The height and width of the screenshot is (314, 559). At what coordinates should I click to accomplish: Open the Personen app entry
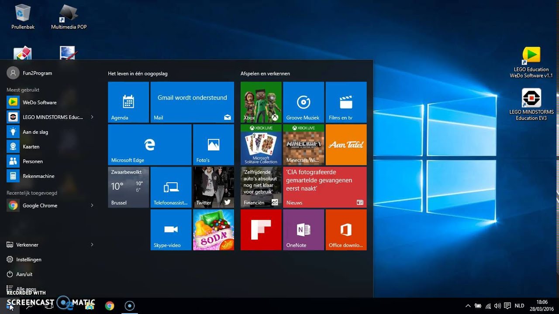tap(50, 161)
